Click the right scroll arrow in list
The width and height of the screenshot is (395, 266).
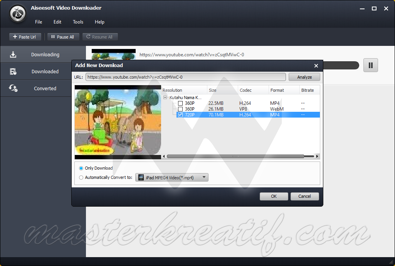coord(317,157)
